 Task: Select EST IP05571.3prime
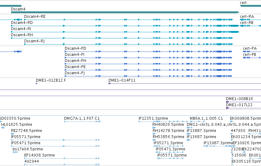coord(172,155)
